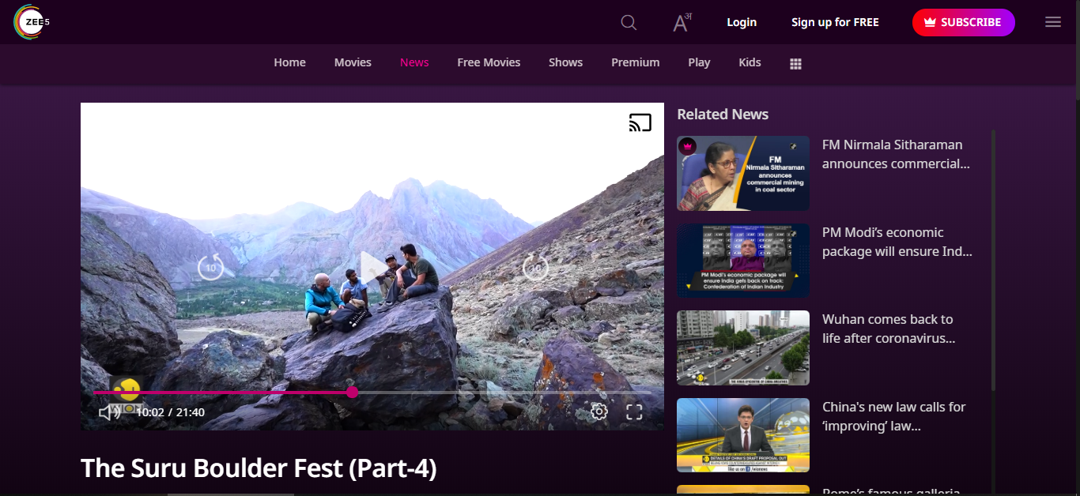Select the News tab
Image resolution: width=1080 pixels, height=496 pixels.
(x=414, y=62)
